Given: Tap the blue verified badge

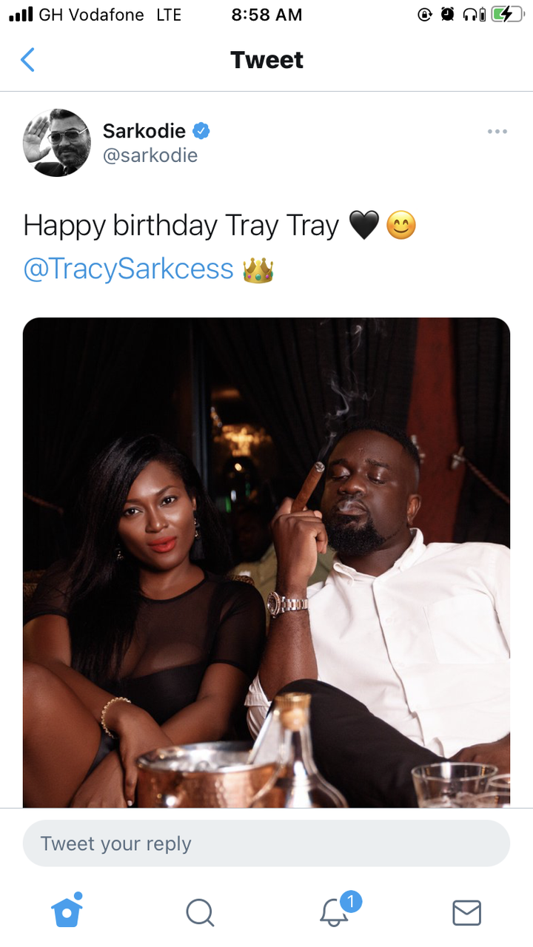Looking at the screenshot, I should point(201,131).
